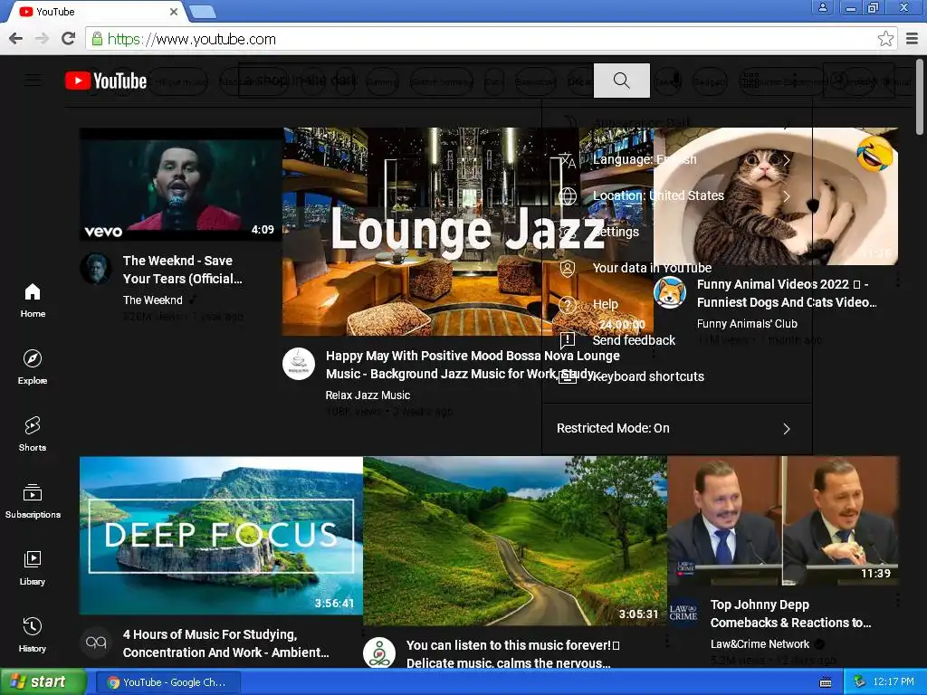Open the YouTube guide hamburger menu
This screenshot has height=695, width=927.
point(33,81)
